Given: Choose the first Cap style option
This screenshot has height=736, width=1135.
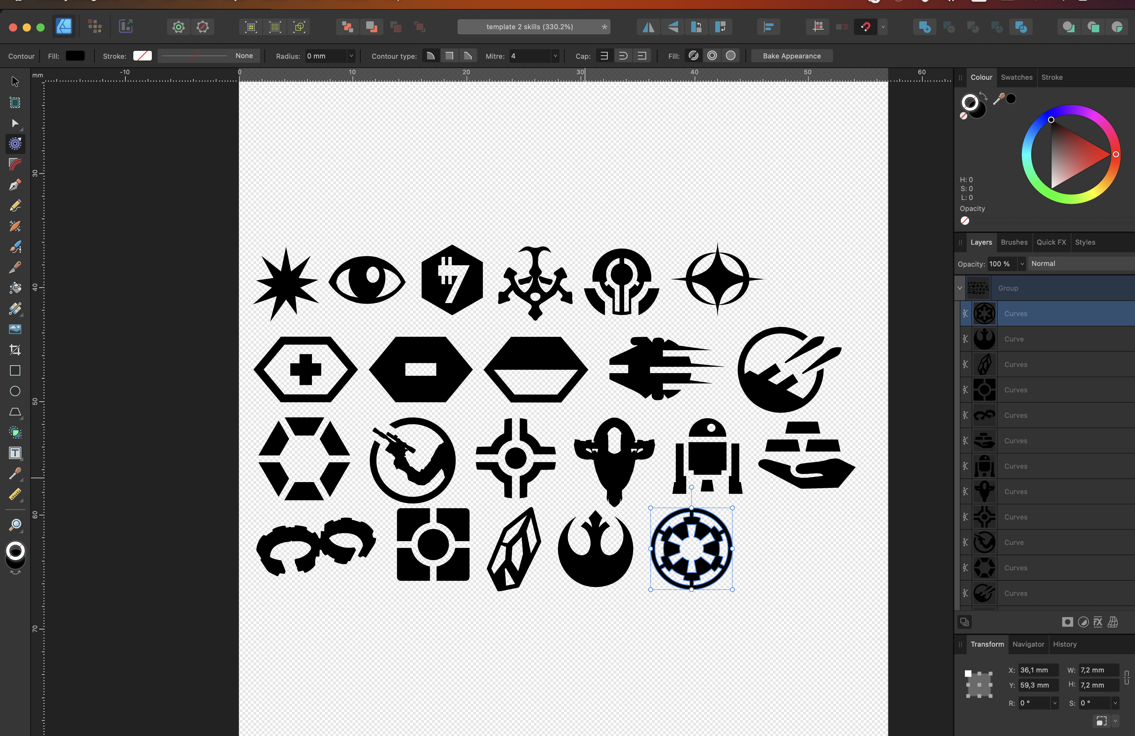Looking at the screenshot, I should [604, 56].
